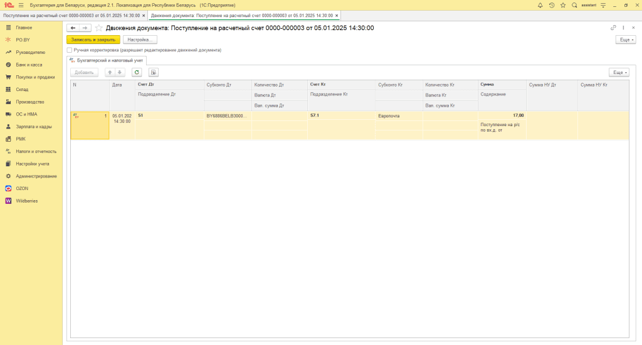Select the Бухгалтерский и налоговый учет tab
Screen dimensions: 642x345
pyautogui.click(x=107, y=60)
